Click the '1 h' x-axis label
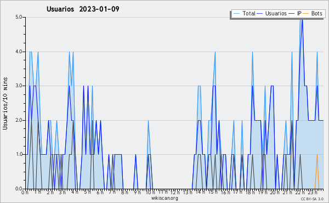The width and height of the screenshot is (329, 203). pos(38,192)
